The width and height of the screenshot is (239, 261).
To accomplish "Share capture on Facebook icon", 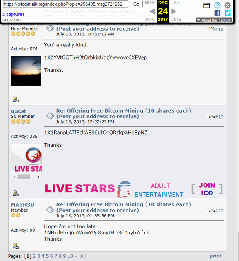I will [x=217, y=13].
